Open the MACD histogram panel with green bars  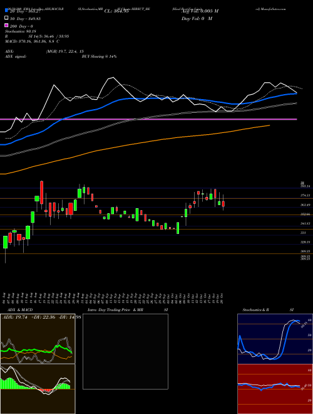38,389
